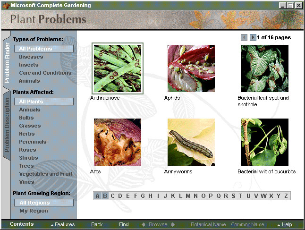The height and width of the screenshot is (230, 305).
Task: Filter problems by Insects
Action: click(29, 65)
